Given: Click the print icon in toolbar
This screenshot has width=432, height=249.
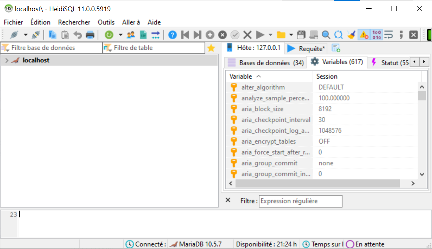Looking at the screenshot, I should [x=90, y=35].
